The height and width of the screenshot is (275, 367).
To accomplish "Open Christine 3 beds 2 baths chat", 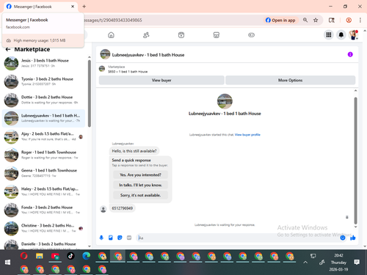I will (x=43, y=228).
